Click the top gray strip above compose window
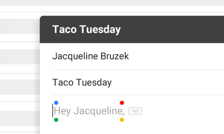This screenshot has width=224, height=134. [112, 3]
